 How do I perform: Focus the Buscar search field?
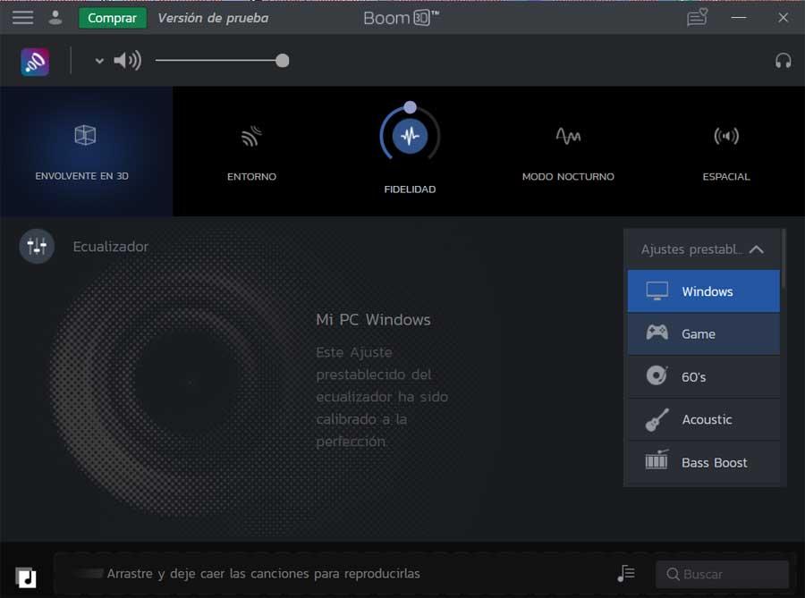click(722, 574)
